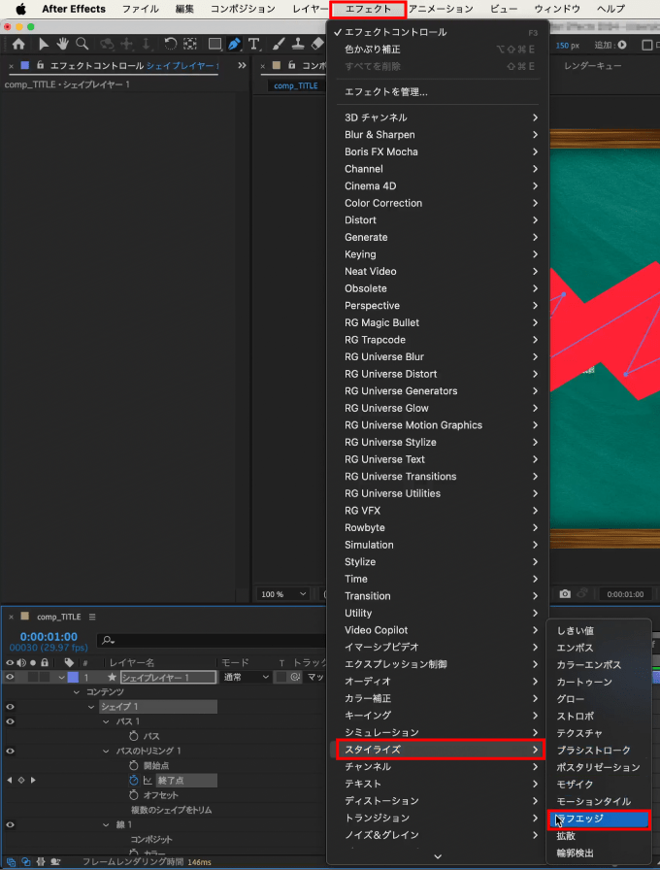Screen dimensions: 660x870
Task: Choose ラフエッジ from Stylize submenu
Action: pyautogui.click(x=599, y=819)
